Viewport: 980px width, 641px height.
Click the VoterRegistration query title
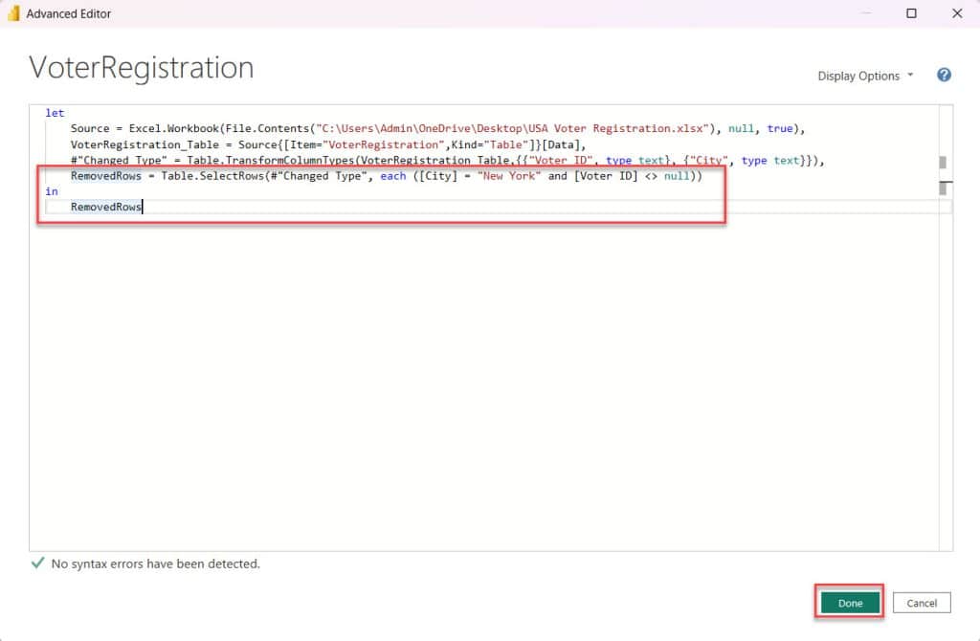pos(142,68)
